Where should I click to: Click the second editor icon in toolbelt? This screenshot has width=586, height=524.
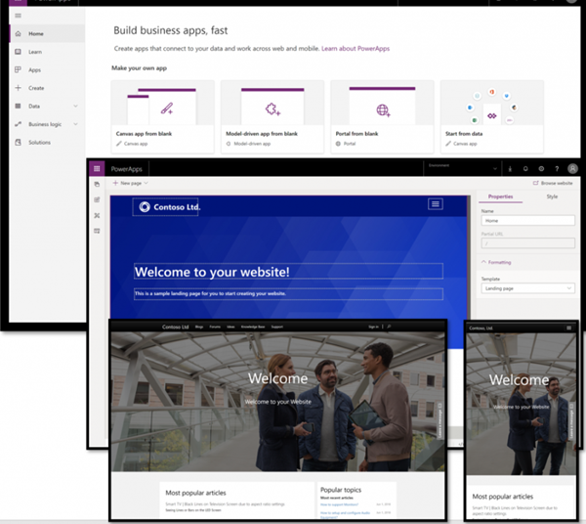point(97,199)
